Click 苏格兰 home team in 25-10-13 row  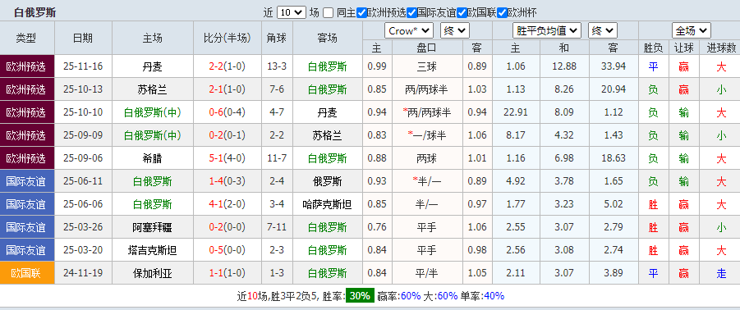[153, 89]
